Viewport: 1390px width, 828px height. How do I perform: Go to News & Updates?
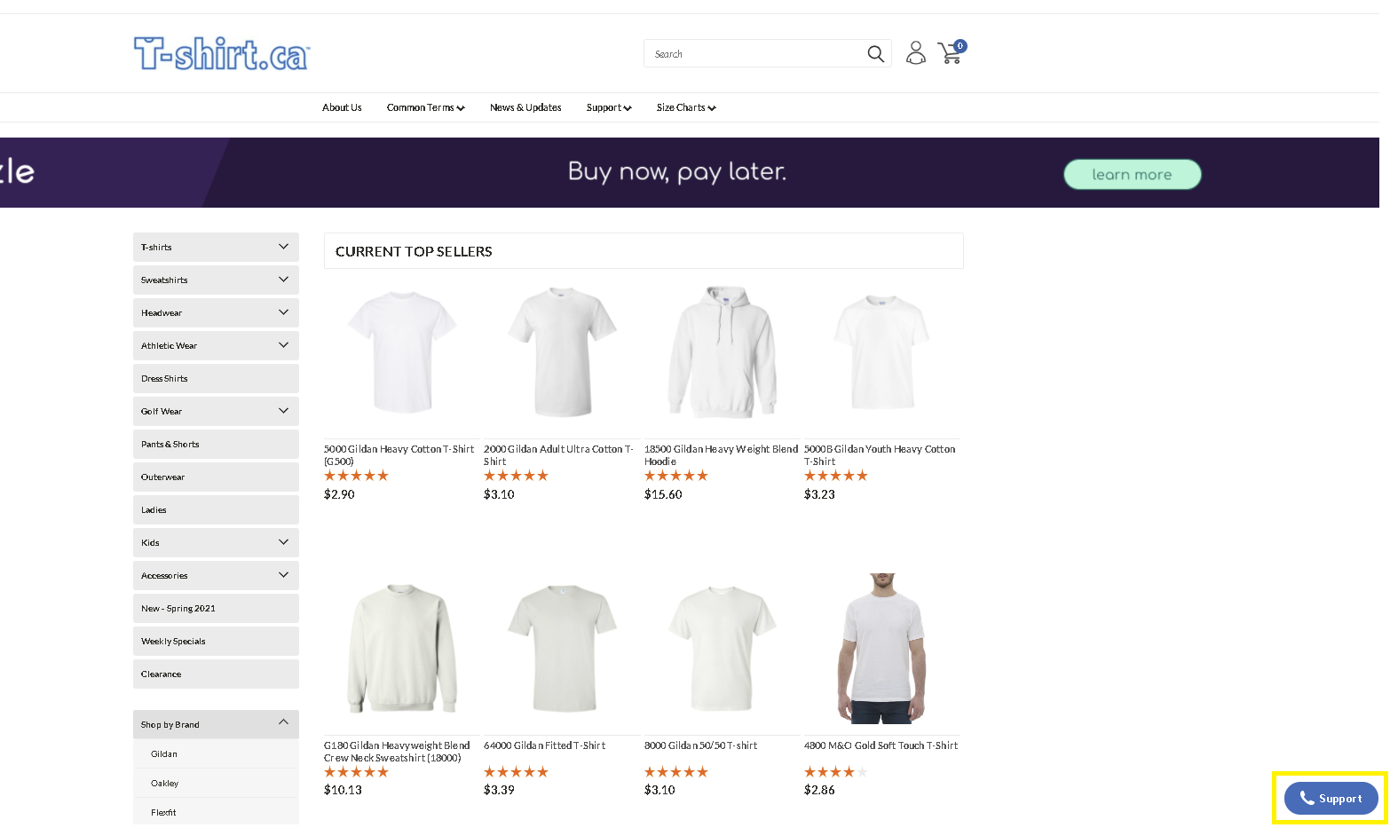(525, 107)
